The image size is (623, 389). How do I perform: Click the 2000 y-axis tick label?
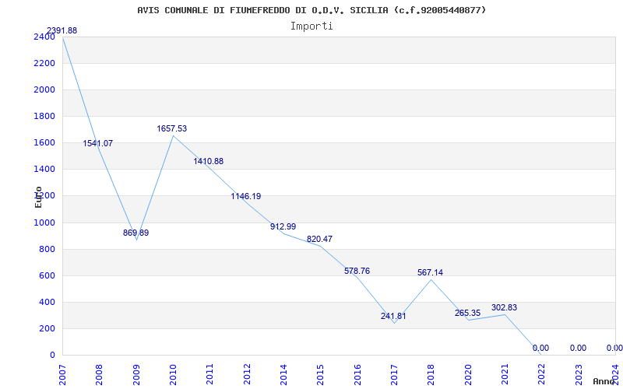pos(45,90)
